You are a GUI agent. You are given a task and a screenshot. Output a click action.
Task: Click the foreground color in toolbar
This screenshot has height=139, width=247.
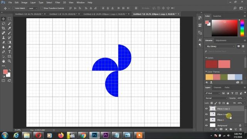(x=5, y=72)
